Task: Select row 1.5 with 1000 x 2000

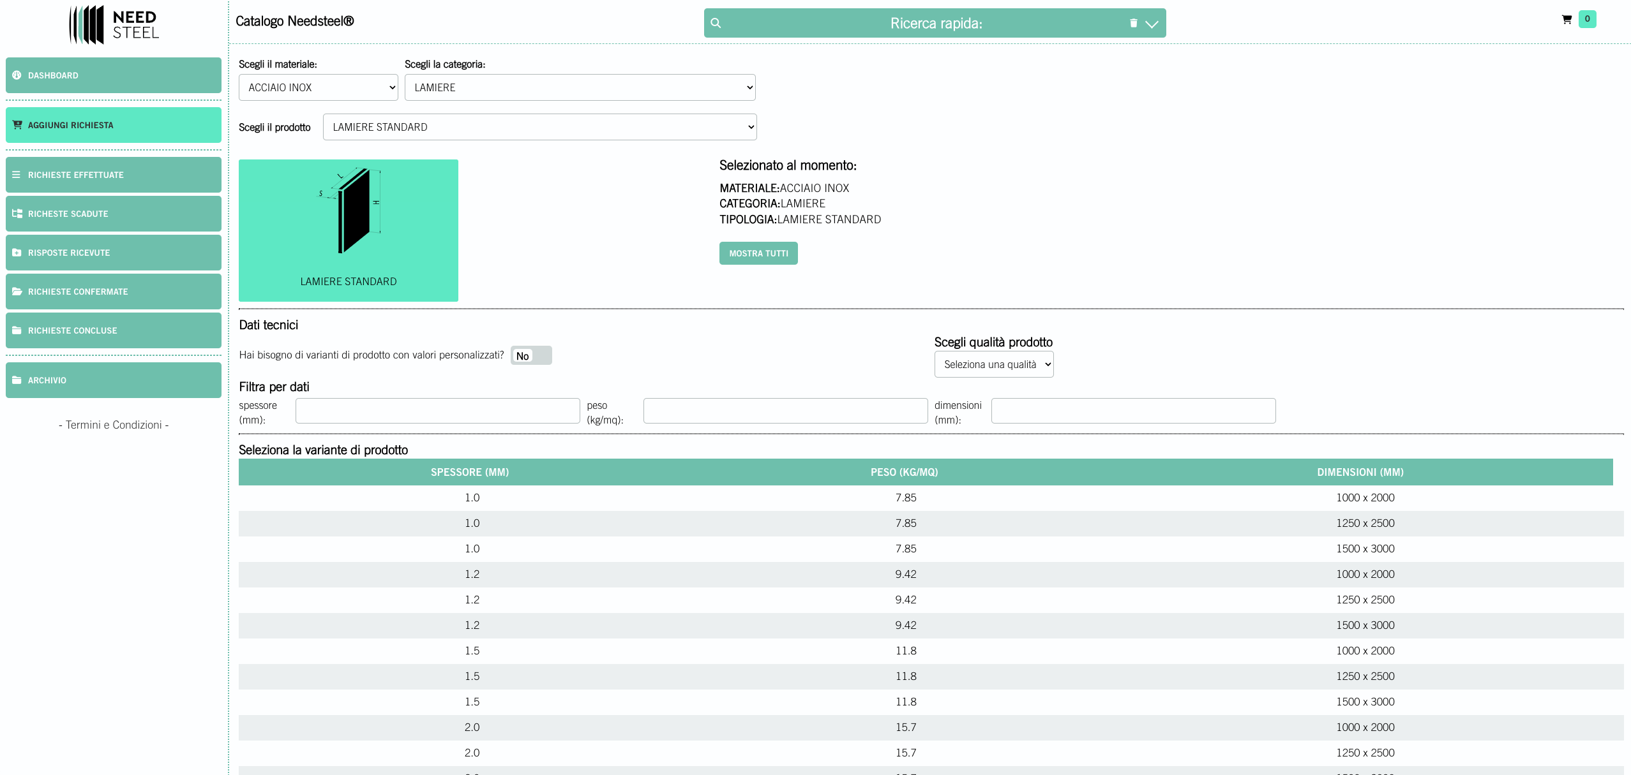Action: (931, 651)
